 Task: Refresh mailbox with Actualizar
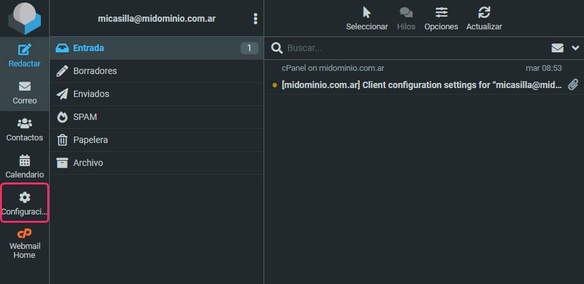(x=484, y=19)
